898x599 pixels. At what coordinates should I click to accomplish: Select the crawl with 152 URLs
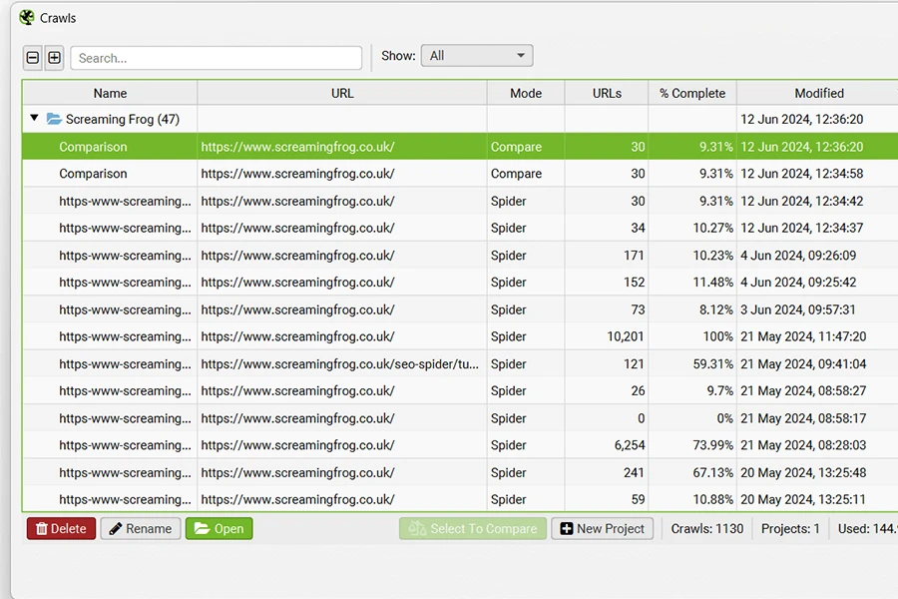460,282
